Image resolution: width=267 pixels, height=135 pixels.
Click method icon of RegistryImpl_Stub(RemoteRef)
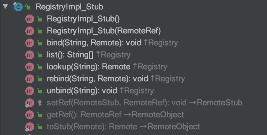pos(30,31)
